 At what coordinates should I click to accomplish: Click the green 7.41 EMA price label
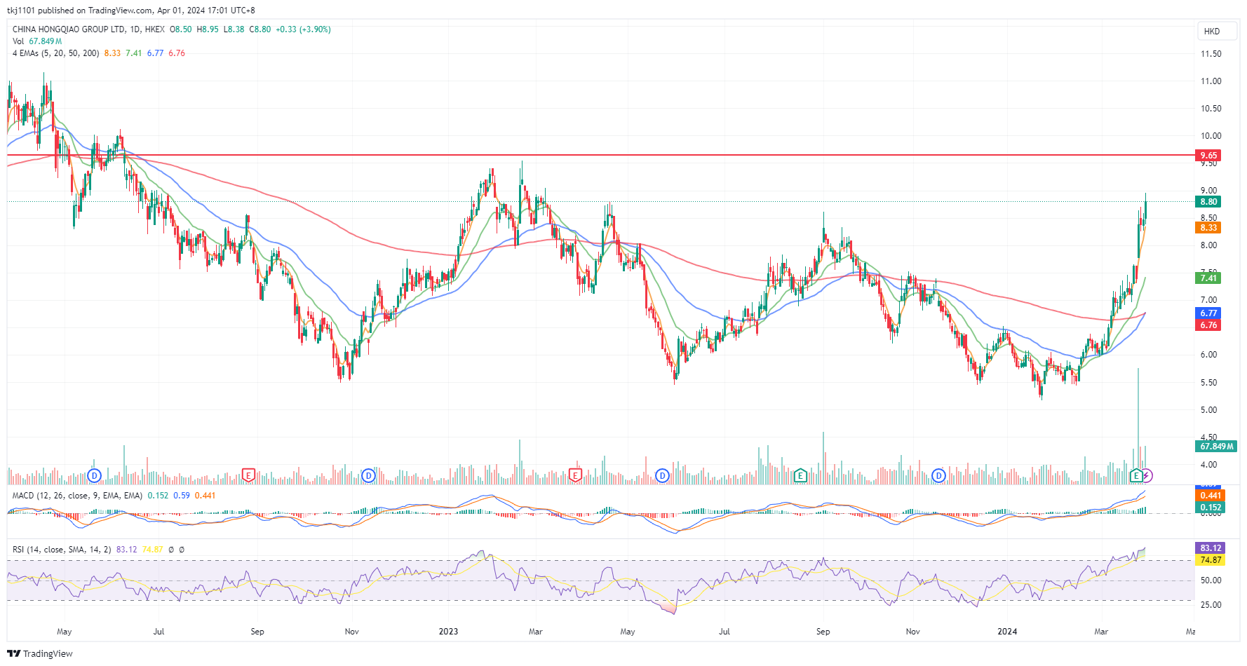[1208, 278]
